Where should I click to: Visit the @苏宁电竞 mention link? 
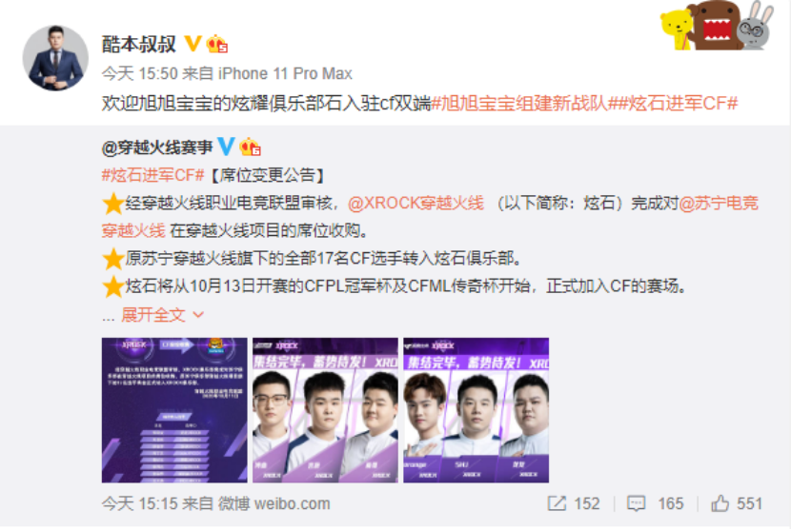click(x=719, y=203)
